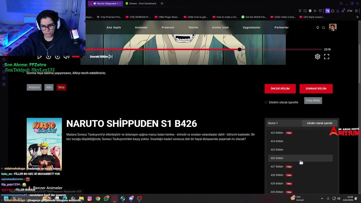
Task: Open Discord from the taskbar
Action: pos(131,198)
